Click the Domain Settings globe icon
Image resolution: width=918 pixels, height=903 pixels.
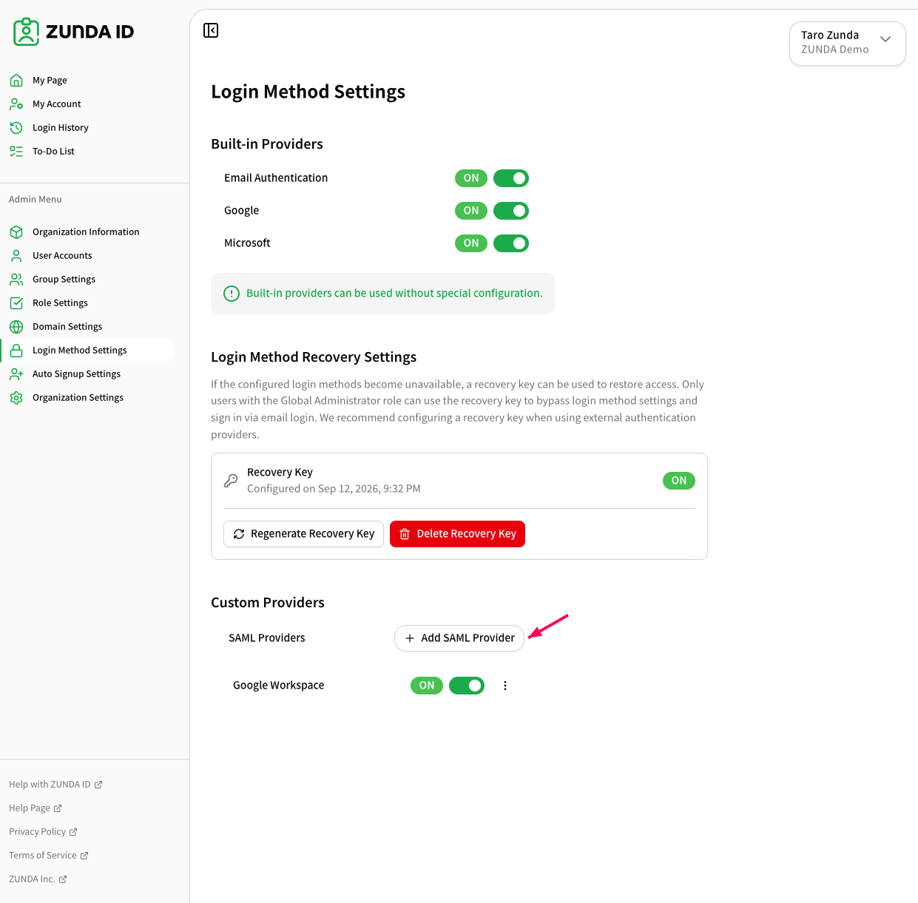click(16, 327)
